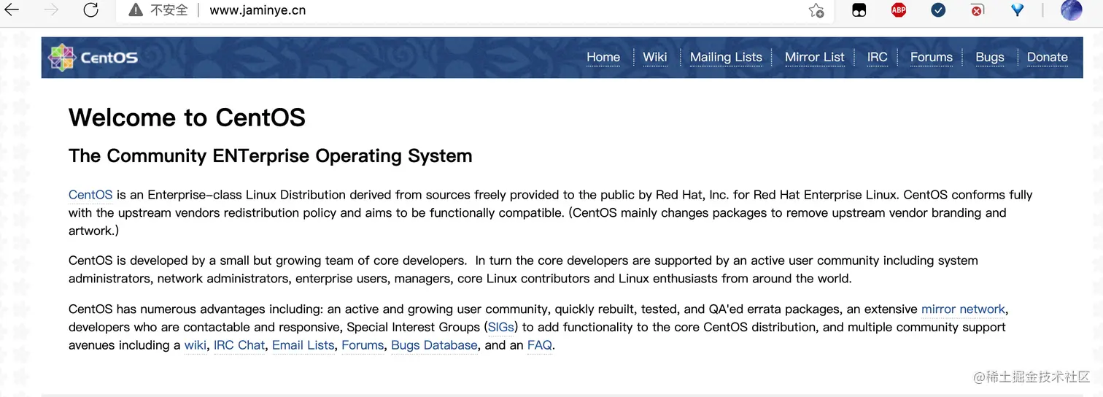Bookmark page with the star icon
Image resolution: width=1103 pixels, height=397 pixels.
(x=816, y=10)
